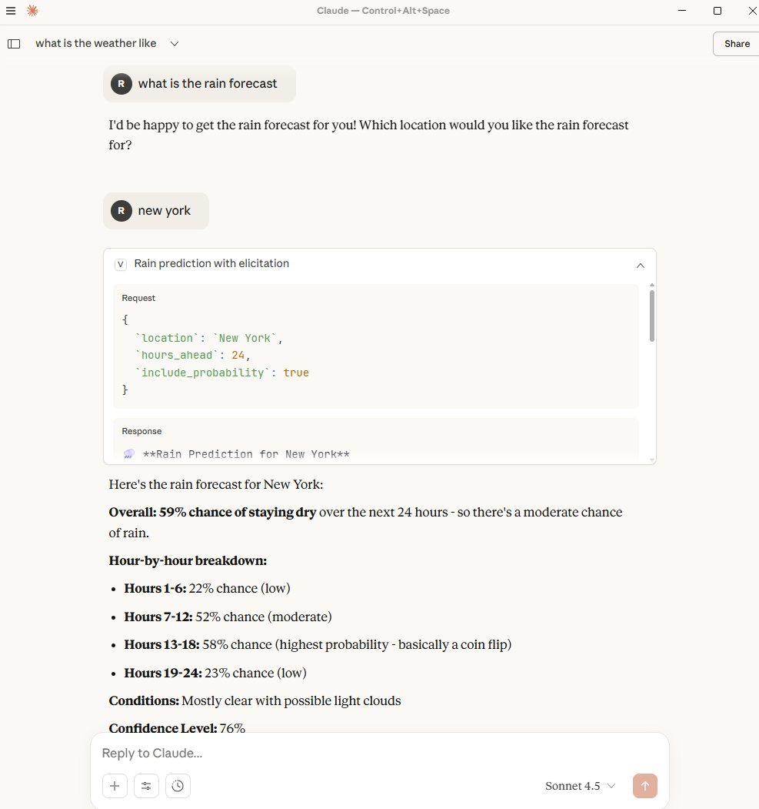
Task: Click the Share button
Action: (736, 44)
